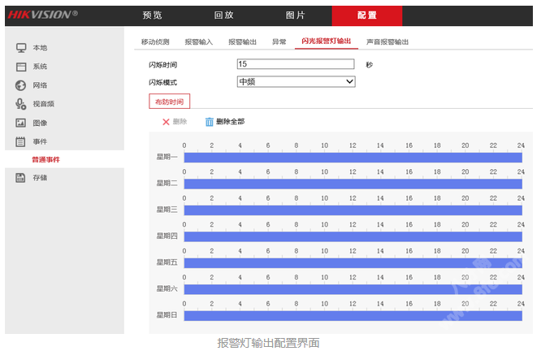Click the 图像 image icon
The width and height of the screenshot is (541, 351).
[x=21, y=123]
